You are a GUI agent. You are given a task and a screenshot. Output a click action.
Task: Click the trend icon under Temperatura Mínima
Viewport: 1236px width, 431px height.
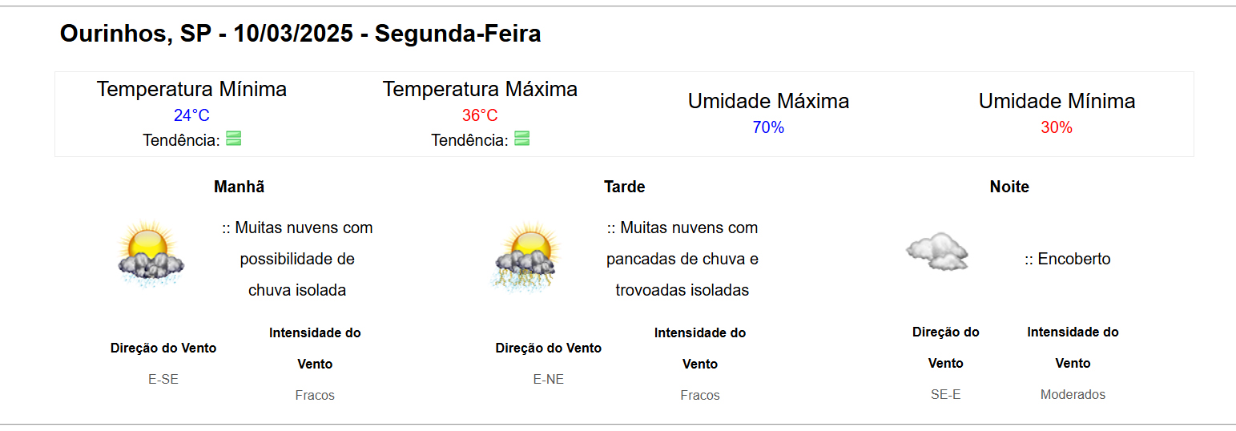click(234, 139)
